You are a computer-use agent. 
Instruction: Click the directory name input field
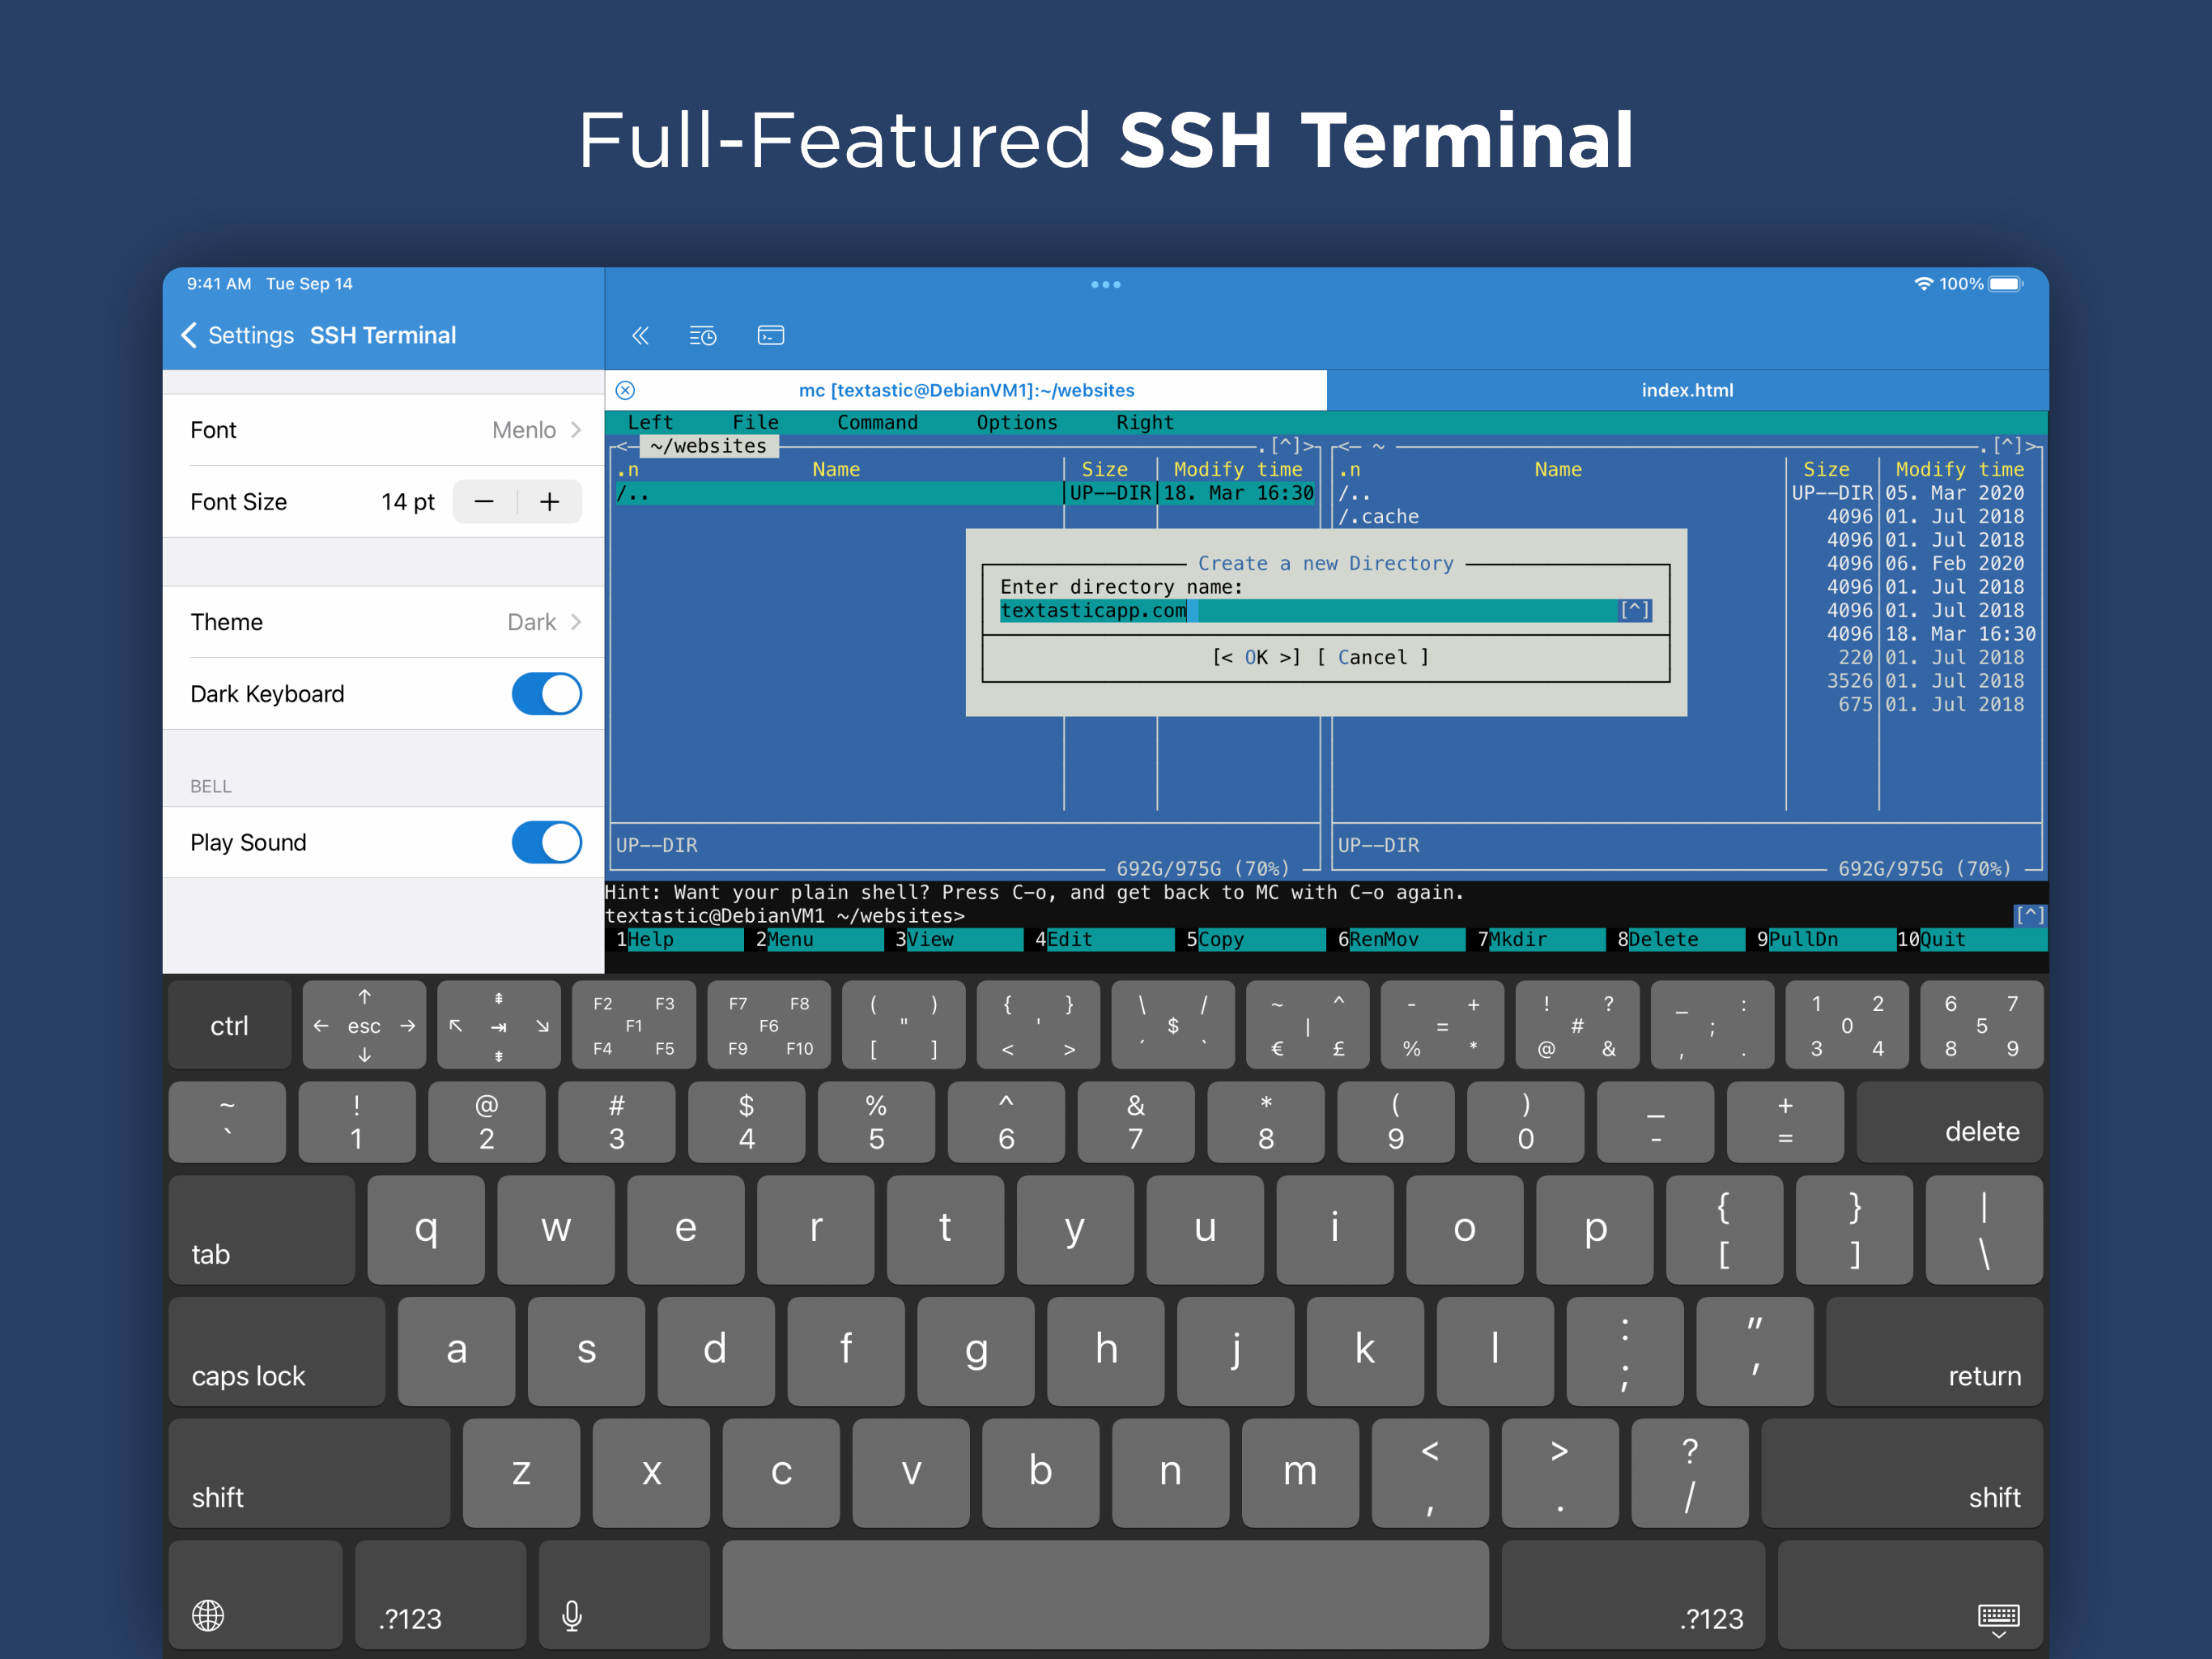click(x=1300, y=610)
